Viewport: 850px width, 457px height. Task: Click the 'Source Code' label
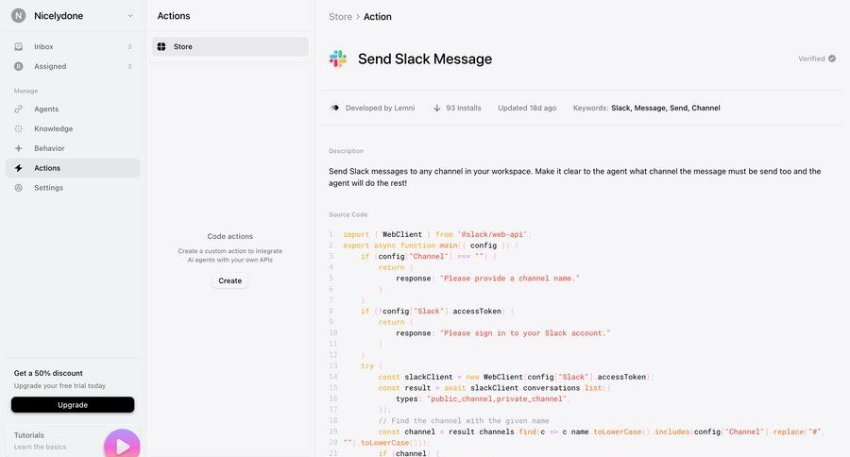pos(348,214)
